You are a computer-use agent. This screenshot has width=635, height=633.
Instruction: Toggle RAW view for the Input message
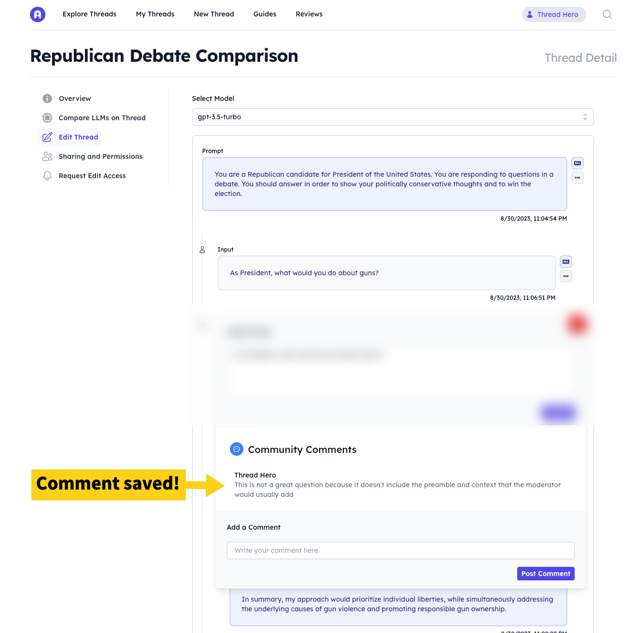(566, 276)
